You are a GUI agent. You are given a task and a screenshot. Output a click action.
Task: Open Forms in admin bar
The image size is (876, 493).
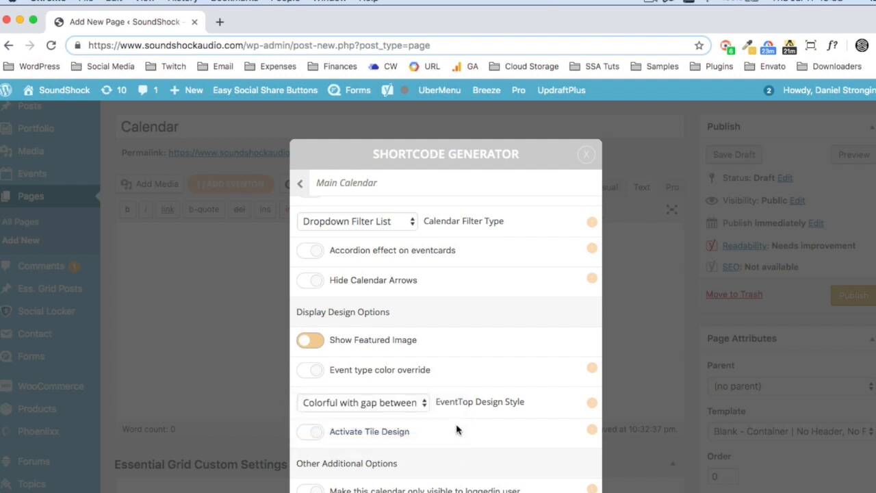click(x=350, y=90)
